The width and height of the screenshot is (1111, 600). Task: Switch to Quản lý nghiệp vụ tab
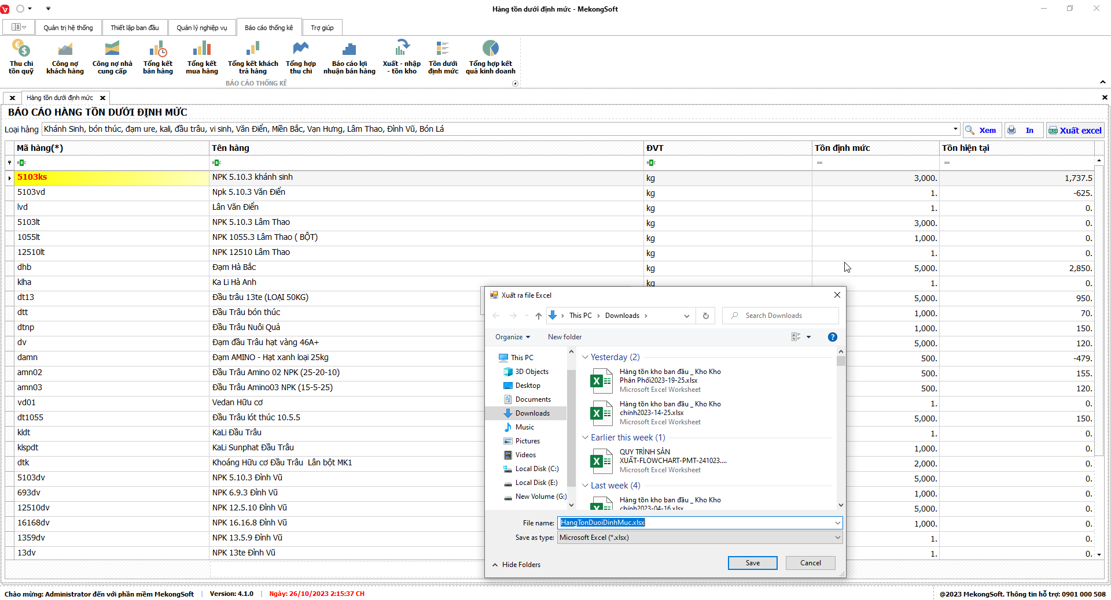(x=201, y=28)
